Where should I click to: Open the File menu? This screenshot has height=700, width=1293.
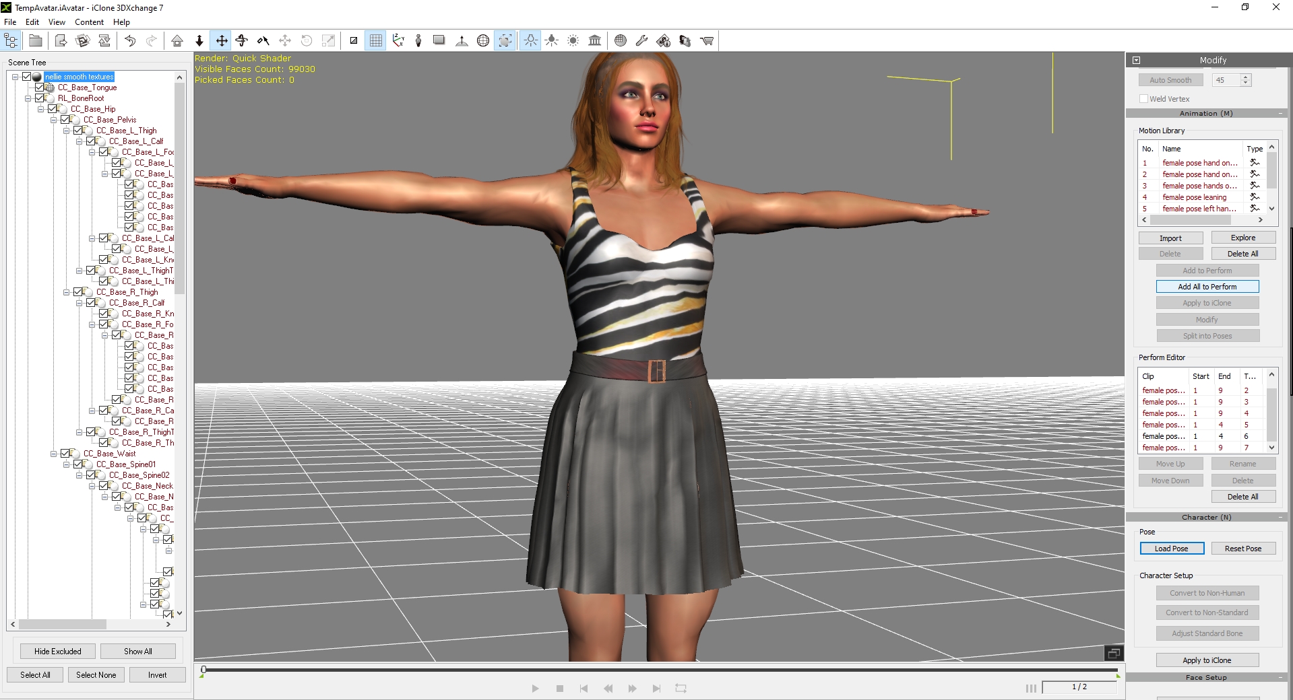(10, 22)
